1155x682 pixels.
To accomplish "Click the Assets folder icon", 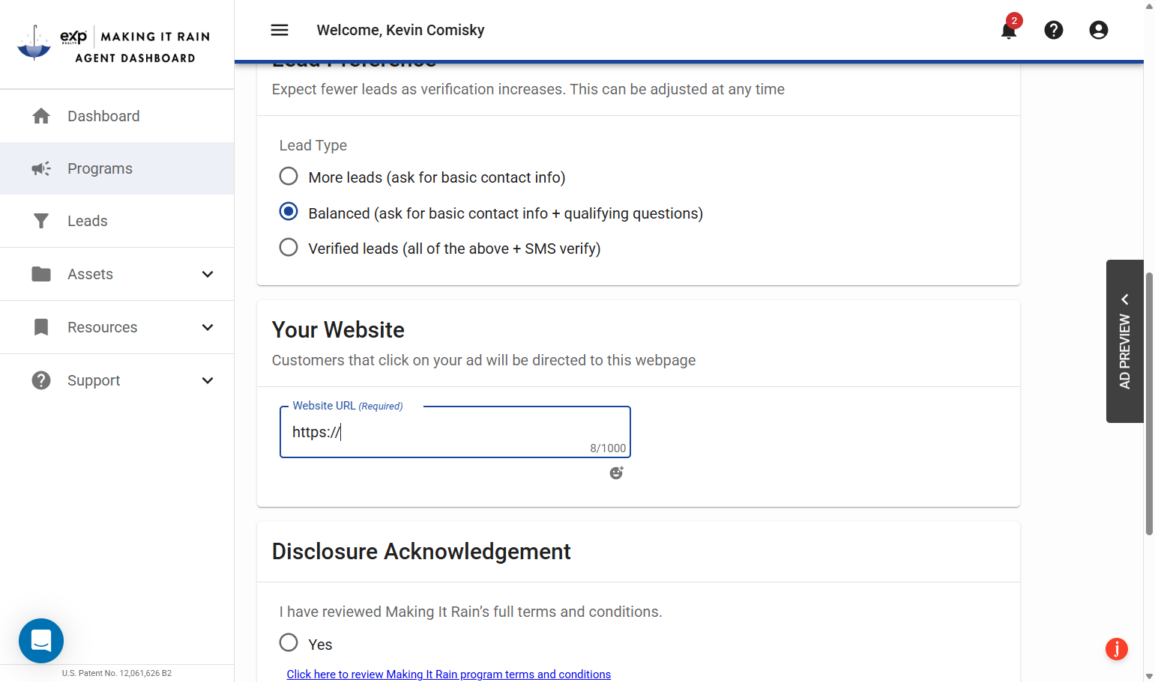I will (41, 274).
